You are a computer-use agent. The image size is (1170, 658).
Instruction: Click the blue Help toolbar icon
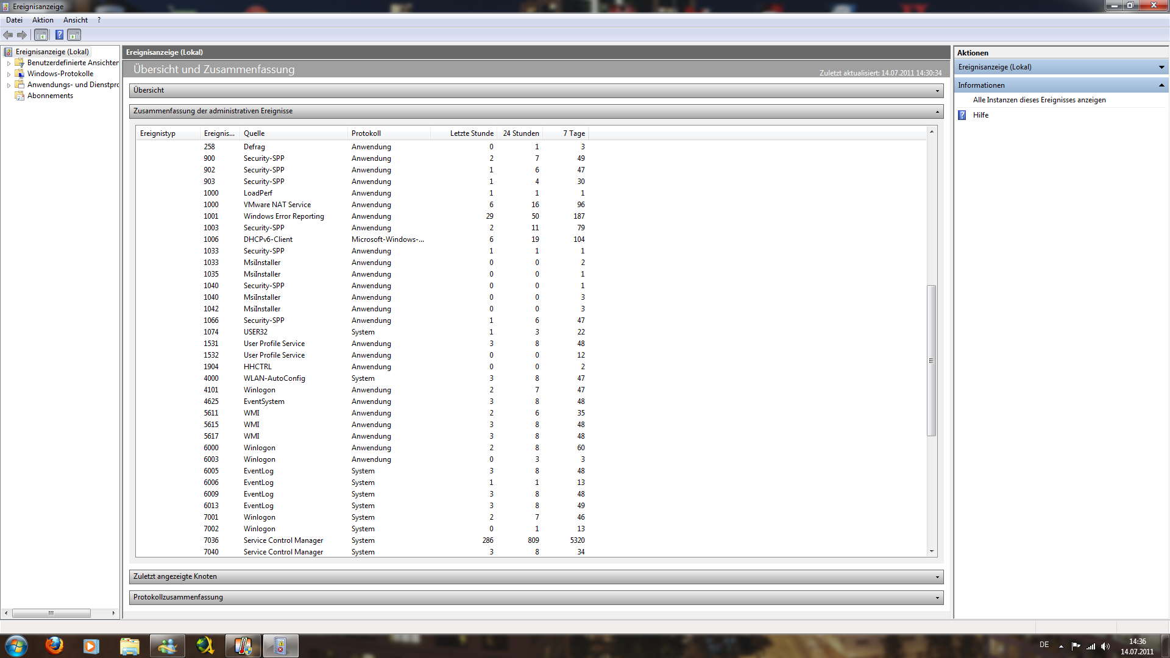59,35
